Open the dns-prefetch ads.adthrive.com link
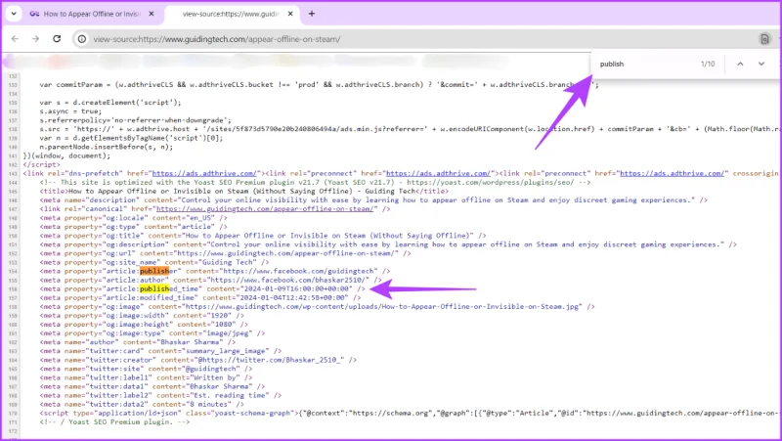Viewport: 782px width, 441px height. tap(204, 174)
